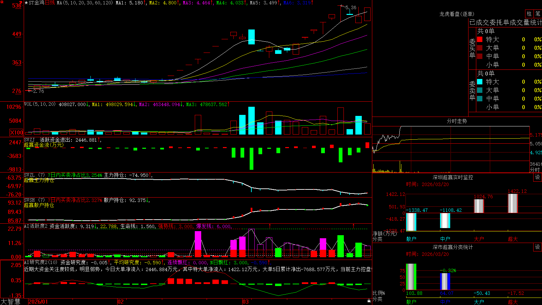Click the tall cyan volume bar in VOL panel
This screenshot has height=305, width=542.
tap(251, 121)
